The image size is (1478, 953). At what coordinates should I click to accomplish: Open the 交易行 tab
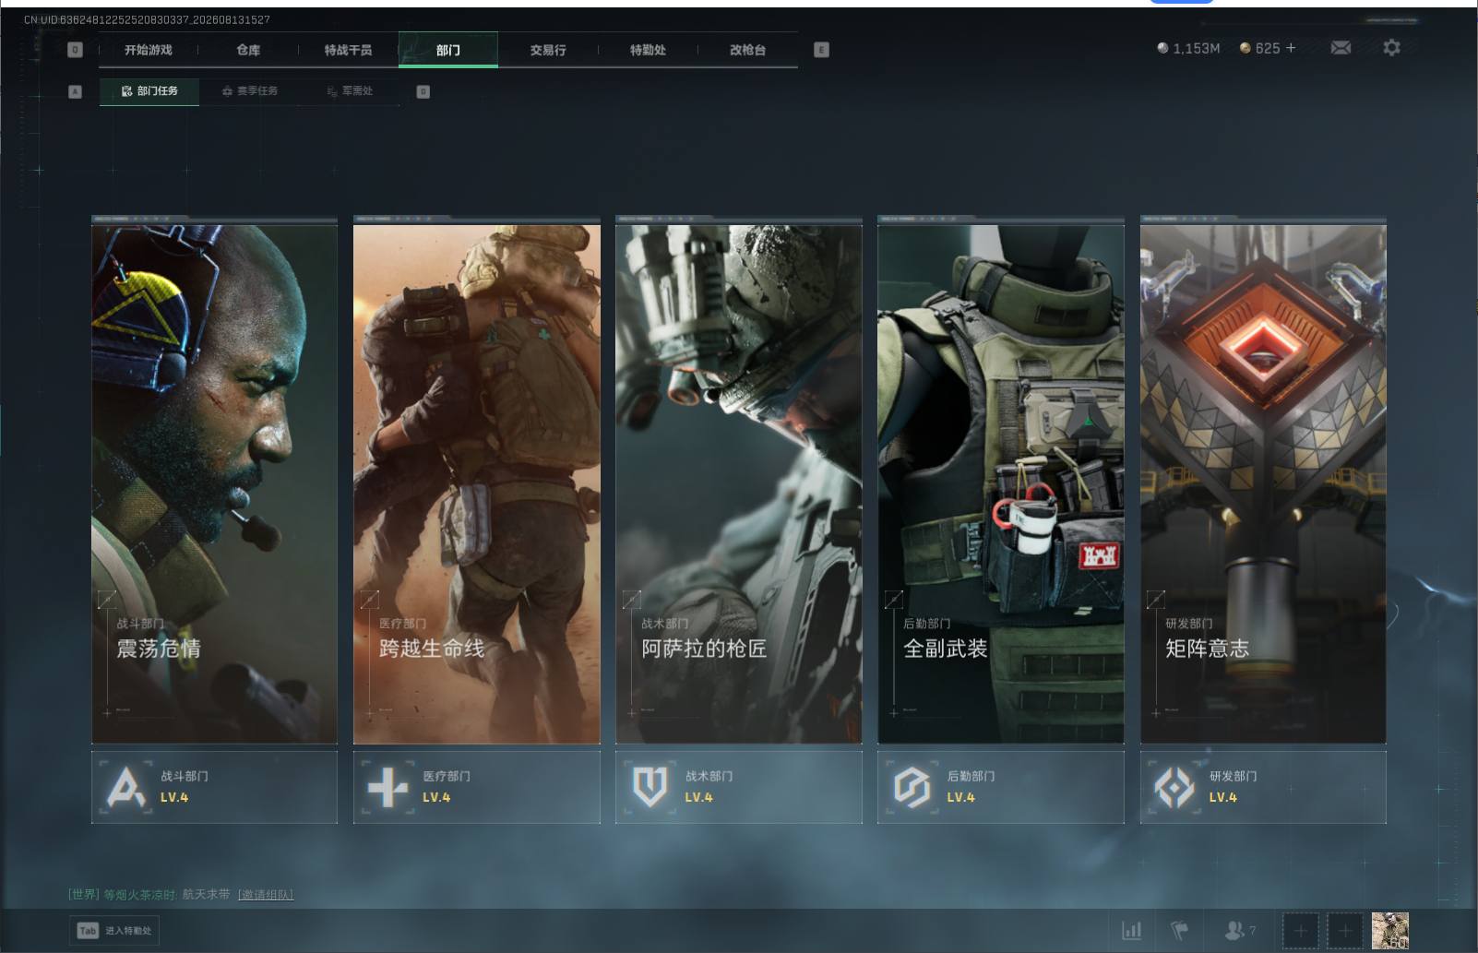(548, 50)
